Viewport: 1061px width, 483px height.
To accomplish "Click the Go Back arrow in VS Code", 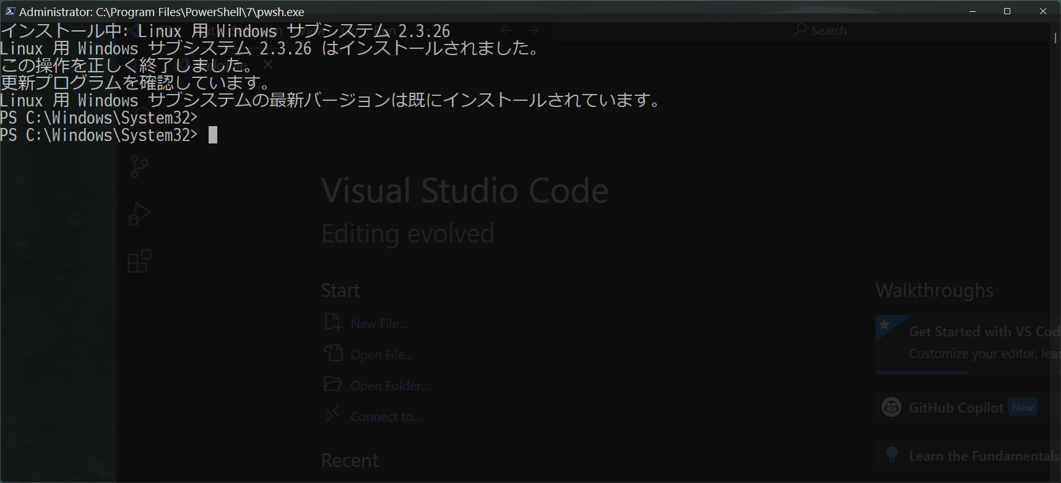I will [507, 30].
